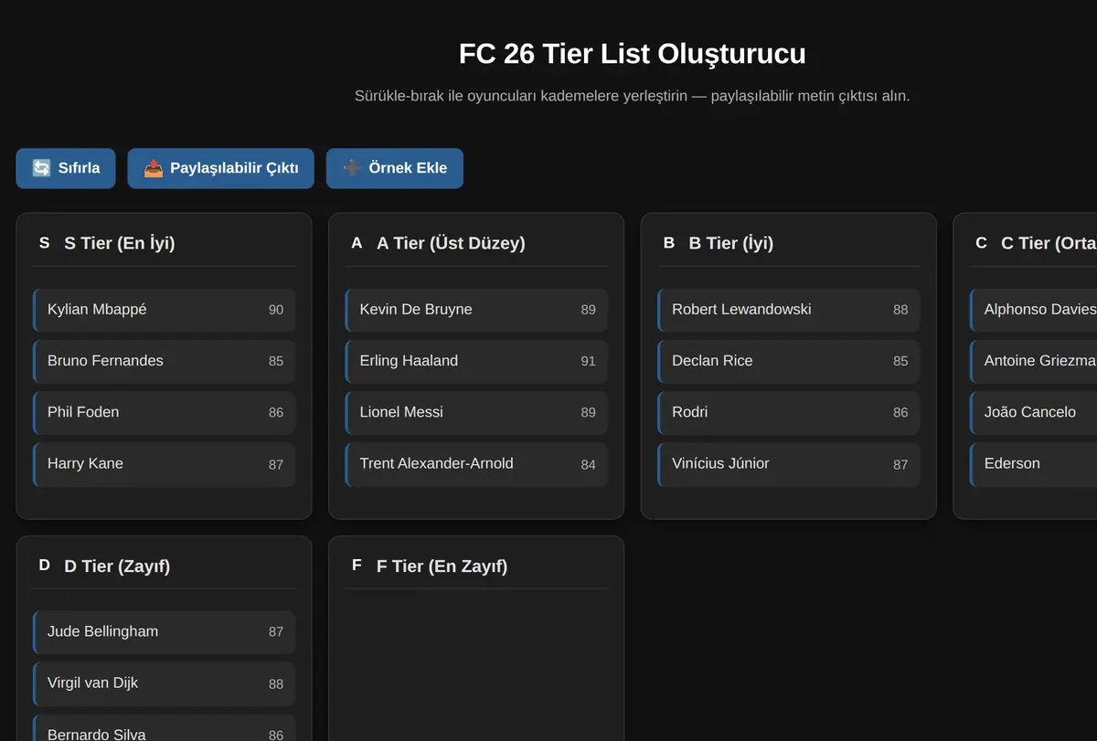Click Kylian Mbappé's 90 rating

[x=276, y=311]
